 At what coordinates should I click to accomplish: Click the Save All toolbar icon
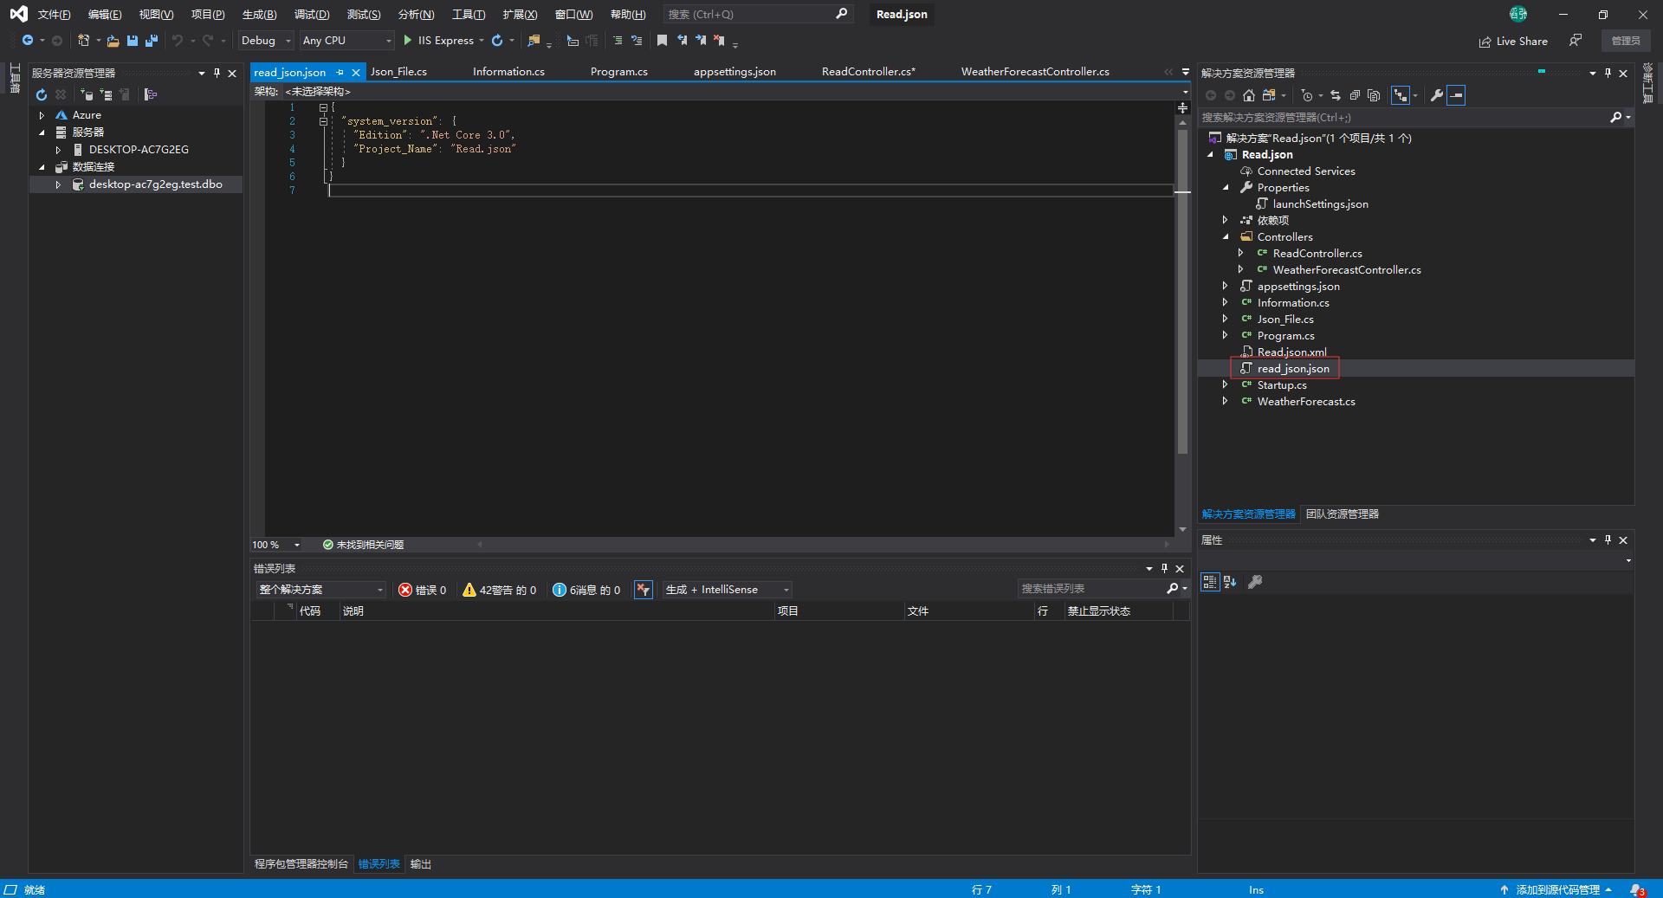pyautogui.click(x=152, y=41)
